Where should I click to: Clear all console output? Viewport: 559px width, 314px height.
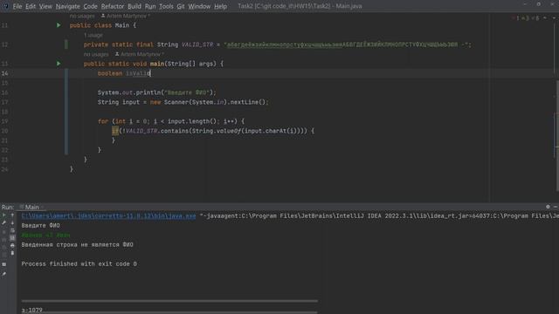(x=12, y=253)
